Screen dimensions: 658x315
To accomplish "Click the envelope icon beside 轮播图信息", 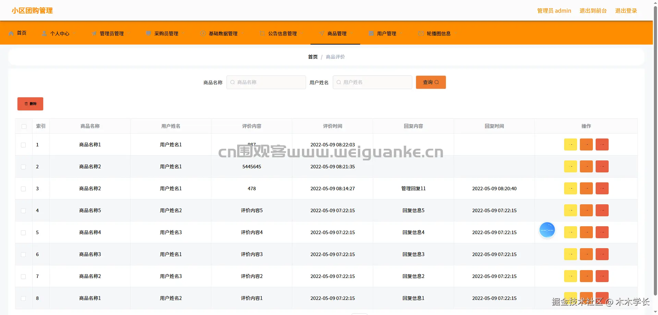I will click(421, 33).
